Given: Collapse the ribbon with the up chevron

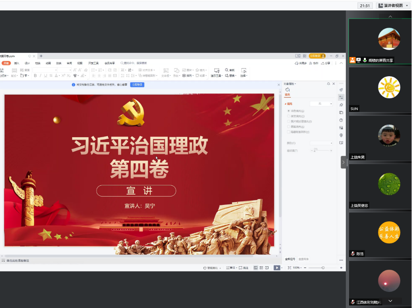Looking at the screenshot, I should [341, 63].
